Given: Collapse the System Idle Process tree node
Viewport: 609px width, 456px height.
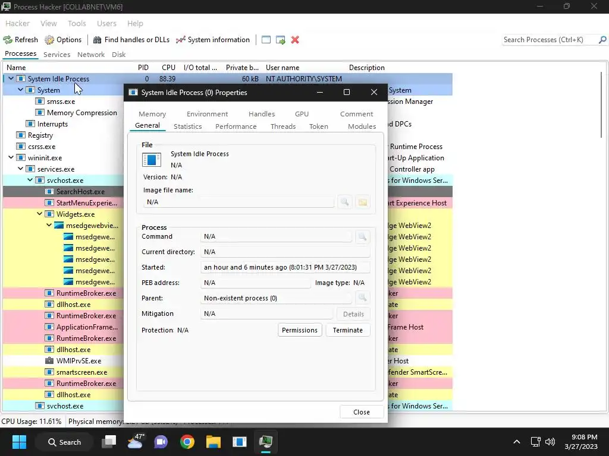Looking at the screenshot, I should click(x=11, y=79).
